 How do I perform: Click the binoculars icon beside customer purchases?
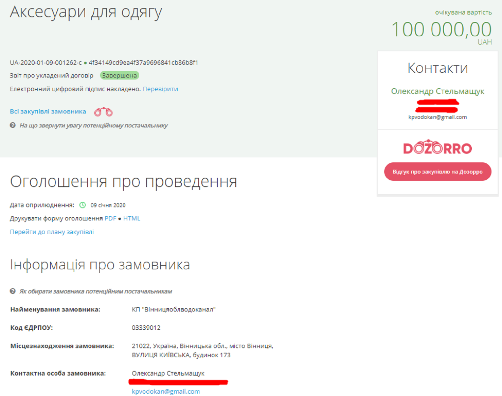tap(103, 112)
